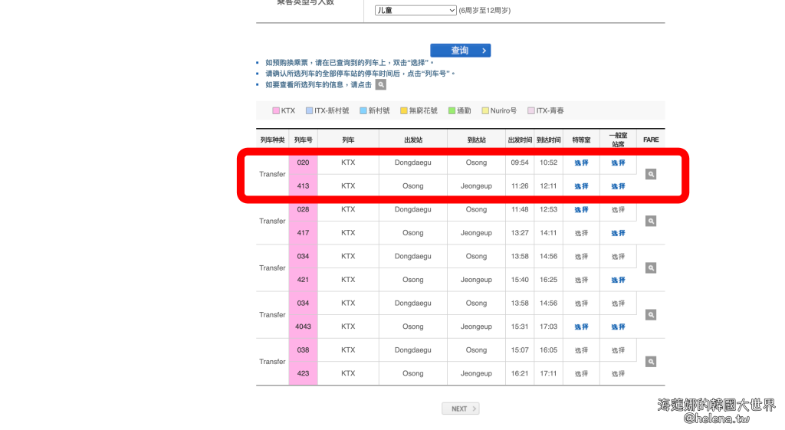Select 特等室 seat for train 028
The height and width of the screenshot is (430, 785).
[581, 209]
